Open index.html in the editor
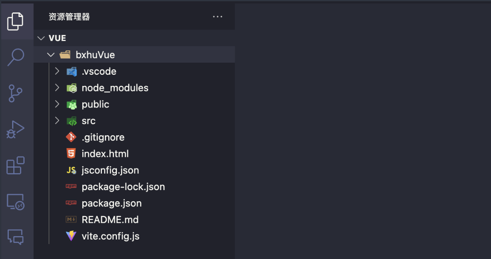Viewport: 491px width, 259px height. click(x=105, y=154)
